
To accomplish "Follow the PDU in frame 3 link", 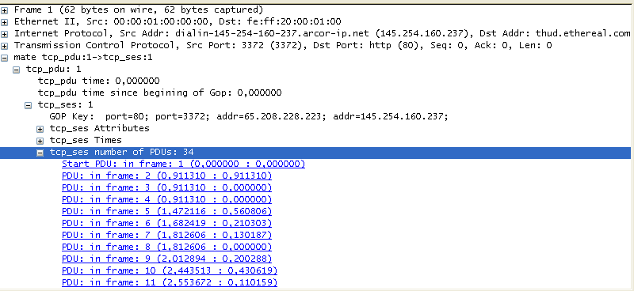I will (166, 187).
